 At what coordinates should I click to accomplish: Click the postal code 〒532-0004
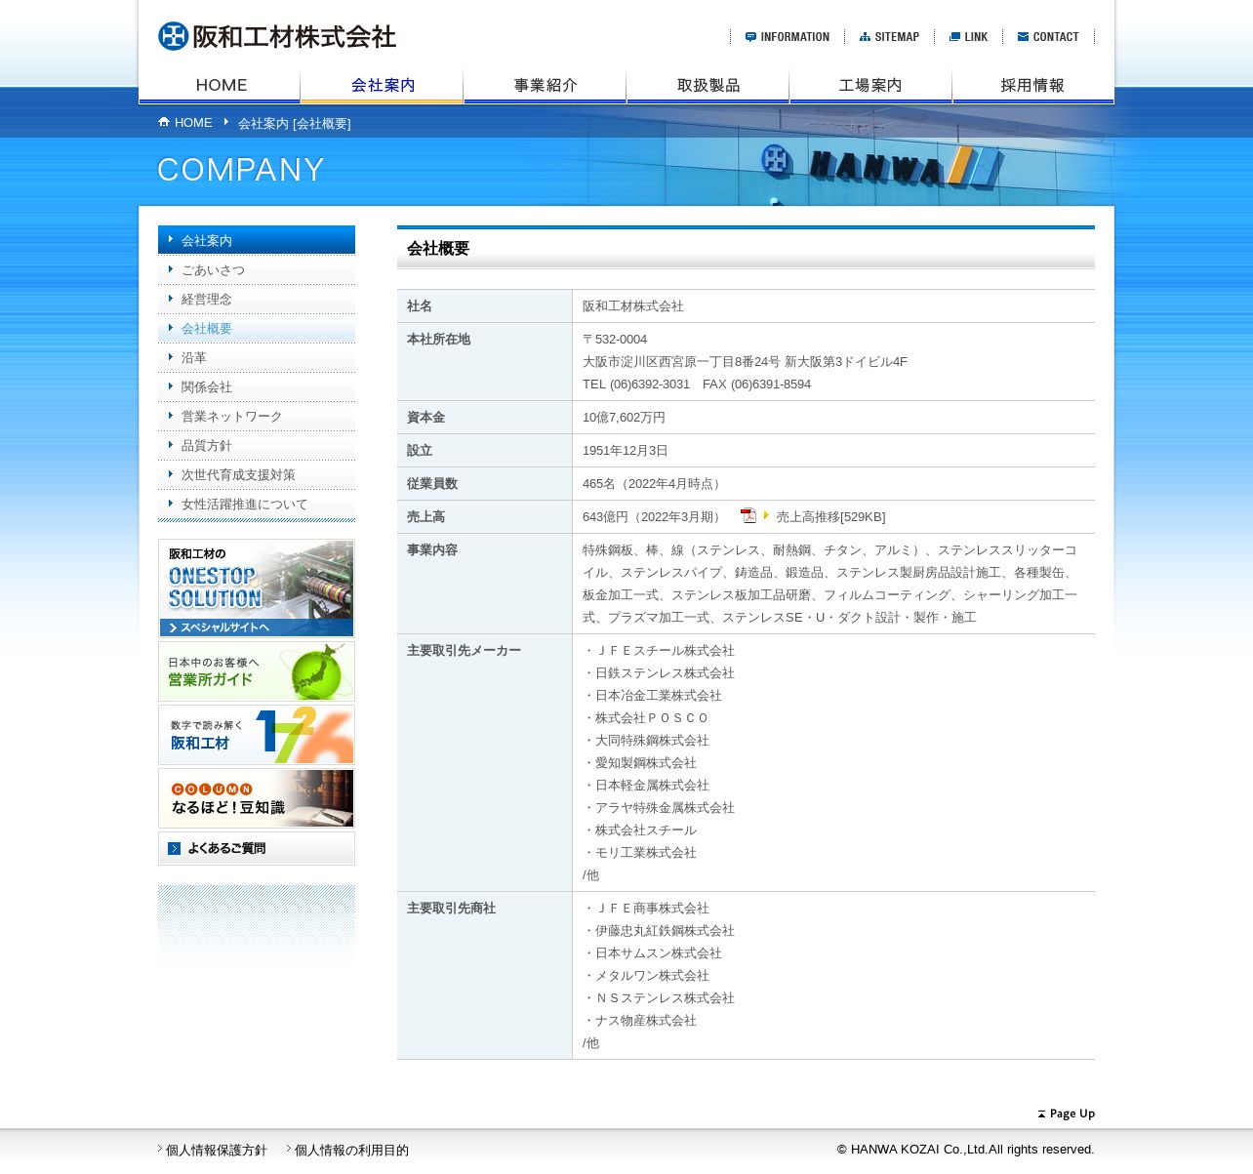pyautogui.click(x=615, y=340)
